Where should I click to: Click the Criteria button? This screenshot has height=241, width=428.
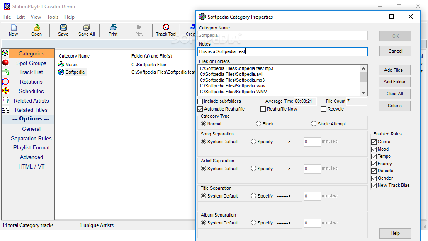coord(395,106)
